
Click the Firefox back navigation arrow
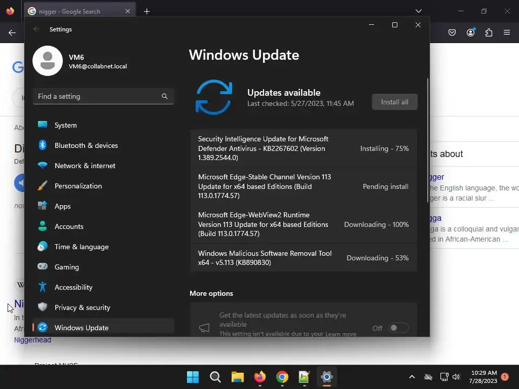[12, 32]
